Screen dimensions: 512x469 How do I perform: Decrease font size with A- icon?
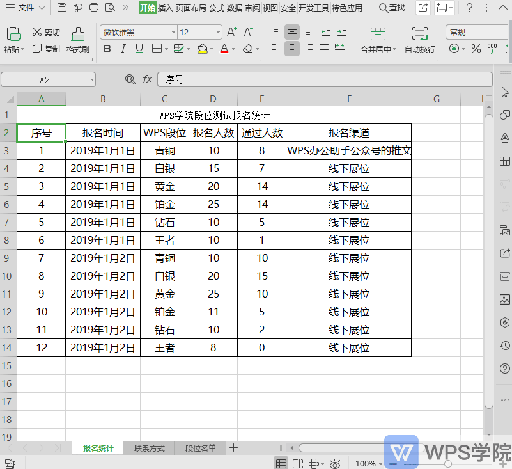tap(248, 32)
